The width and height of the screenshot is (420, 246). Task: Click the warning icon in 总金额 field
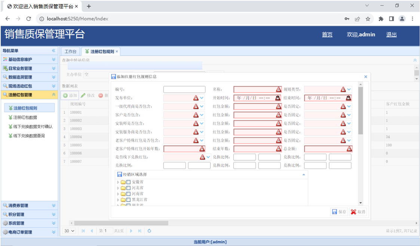pos(349,149)
